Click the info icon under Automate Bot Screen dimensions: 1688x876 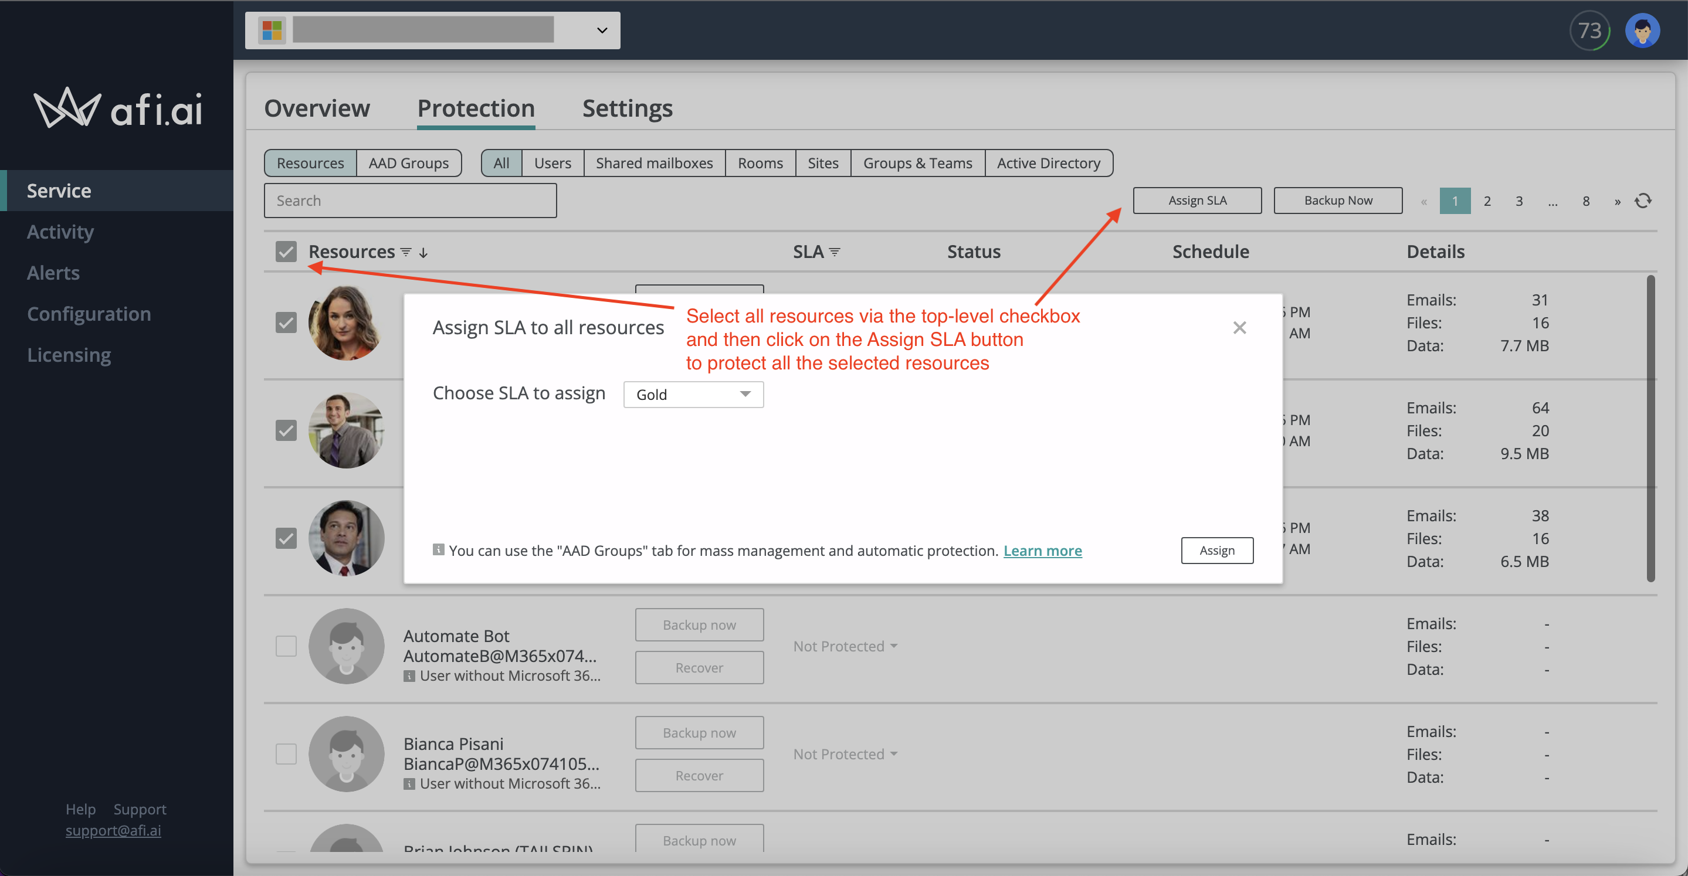(409, 676)
